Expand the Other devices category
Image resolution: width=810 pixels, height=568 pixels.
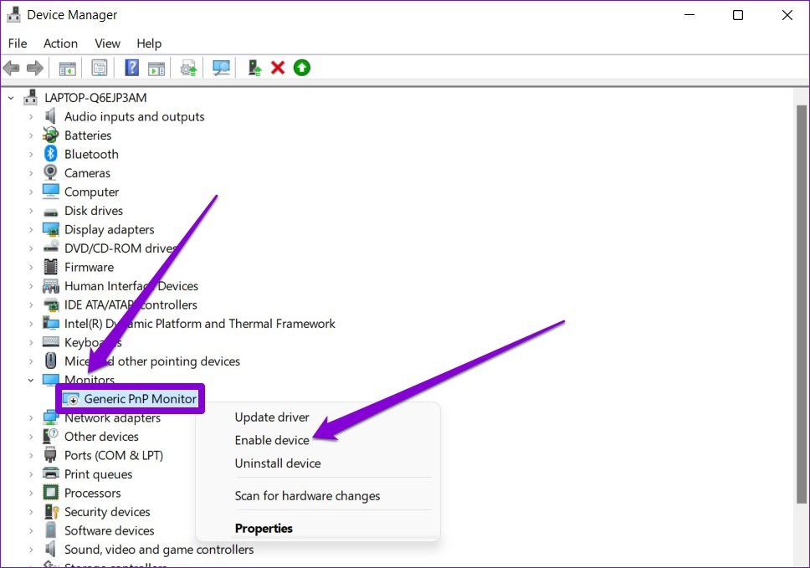(x=30, y=436)
